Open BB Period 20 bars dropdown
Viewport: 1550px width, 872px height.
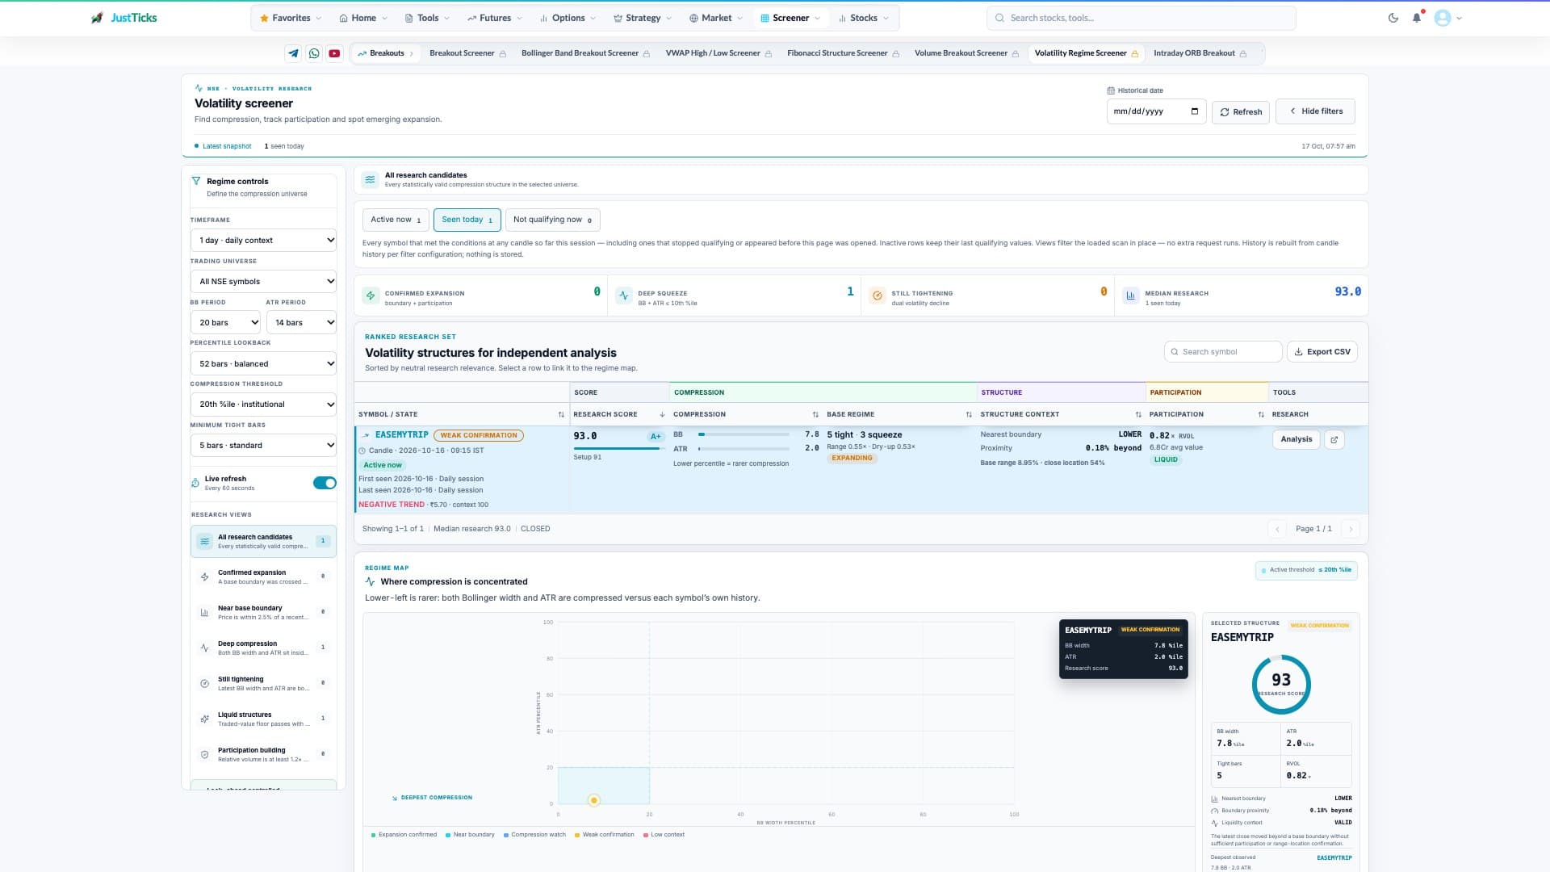pyautogui.click(x=225, y=323)
